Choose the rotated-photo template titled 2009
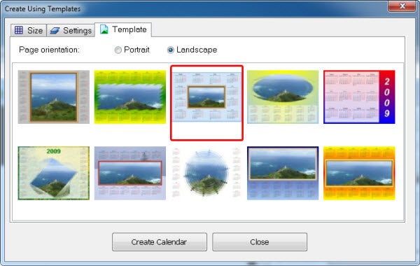The image size is (420, 266). tap(54, 173)
